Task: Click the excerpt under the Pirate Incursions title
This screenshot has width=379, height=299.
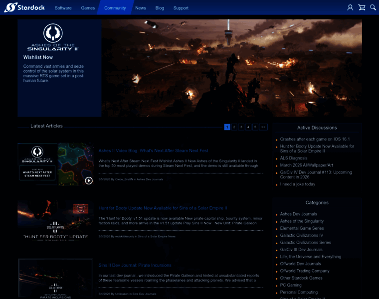Action: click(x=179, y=278)
